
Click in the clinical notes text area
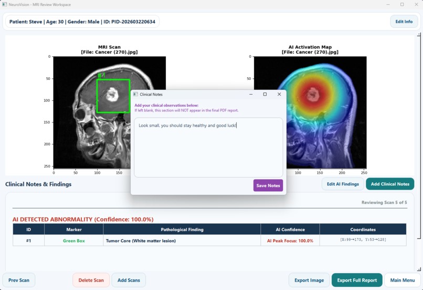coord(208,148)
